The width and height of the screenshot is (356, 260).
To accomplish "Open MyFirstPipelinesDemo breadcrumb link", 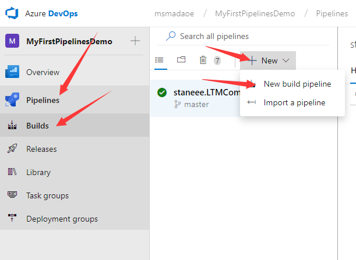I will 255,13.
